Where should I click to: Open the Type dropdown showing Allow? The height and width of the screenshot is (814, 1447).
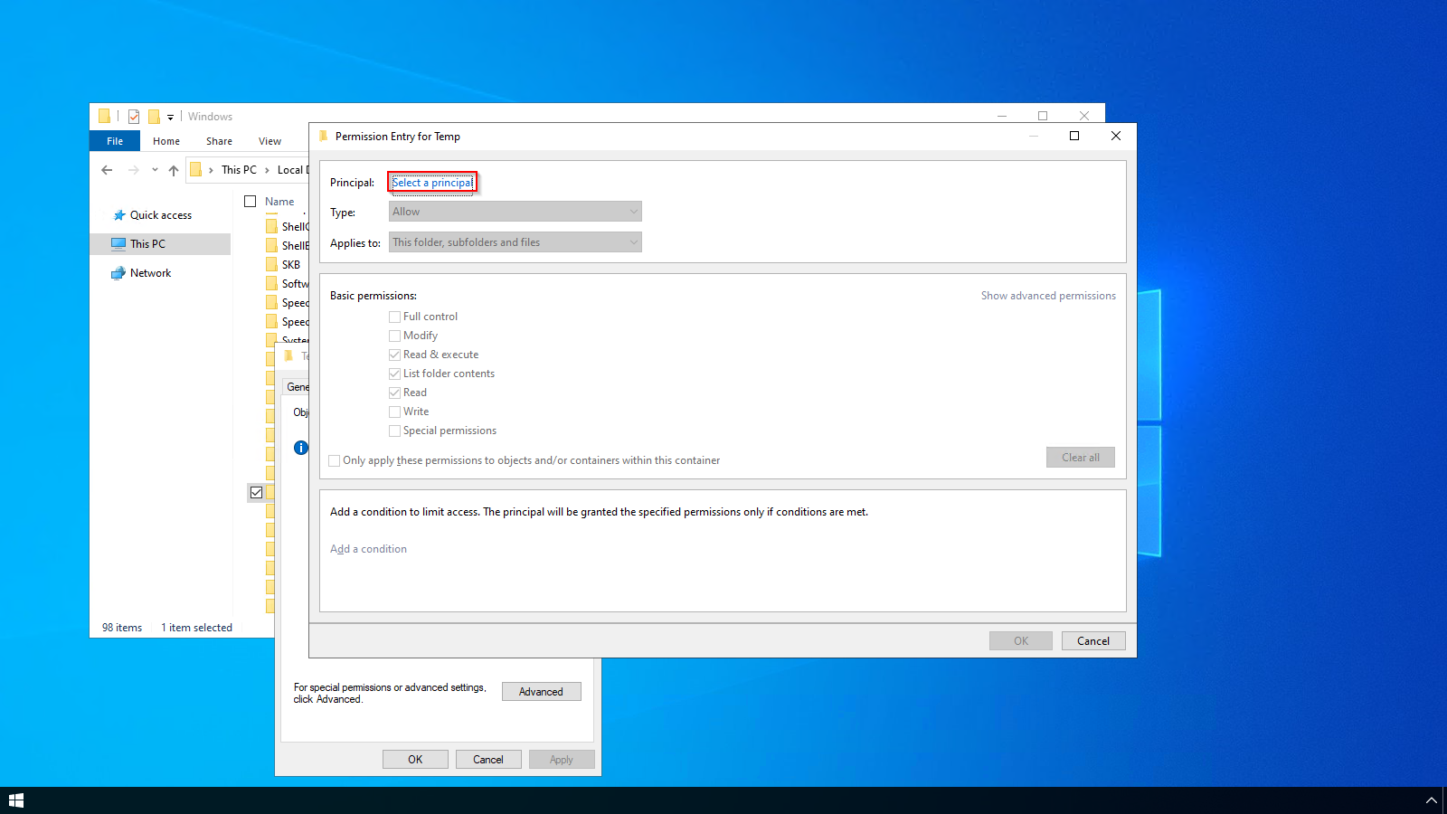point(515,212)
